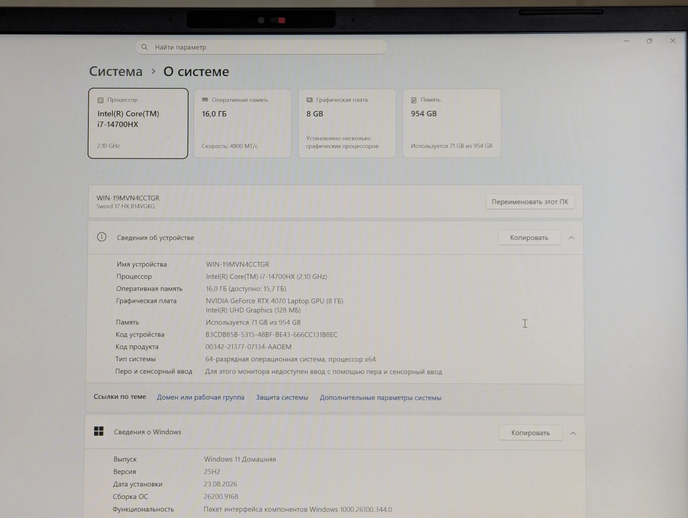
Task: Minimize the Settings window
Action: point(626,41)
